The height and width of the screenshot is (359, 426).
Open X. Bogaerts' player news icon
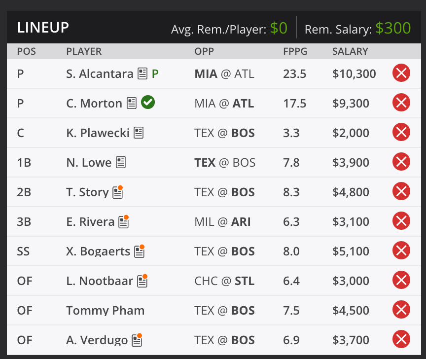point(139,252)
